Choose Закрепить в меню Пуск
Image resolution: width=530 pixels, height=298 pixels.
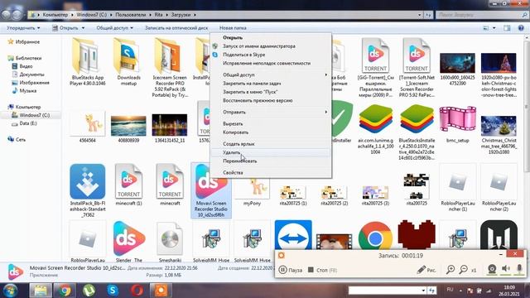(250, 92)
